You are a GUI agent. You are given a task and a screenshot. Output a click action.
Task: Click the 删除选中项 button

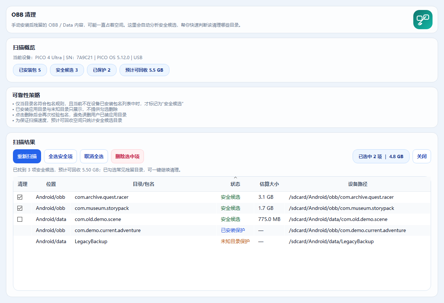(x=127, y=156)
